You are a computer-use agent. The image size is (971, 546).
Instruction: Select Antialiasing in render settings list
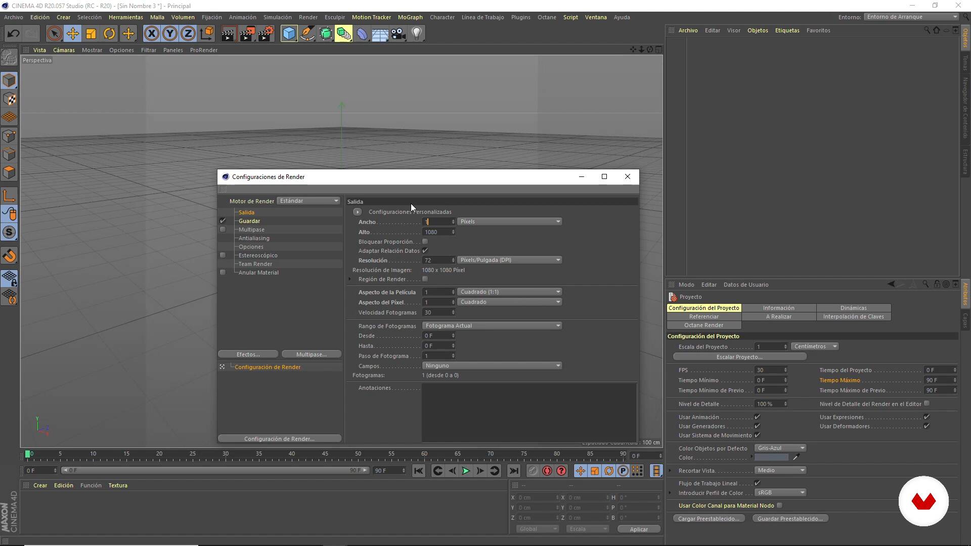[x=254, y=238]
